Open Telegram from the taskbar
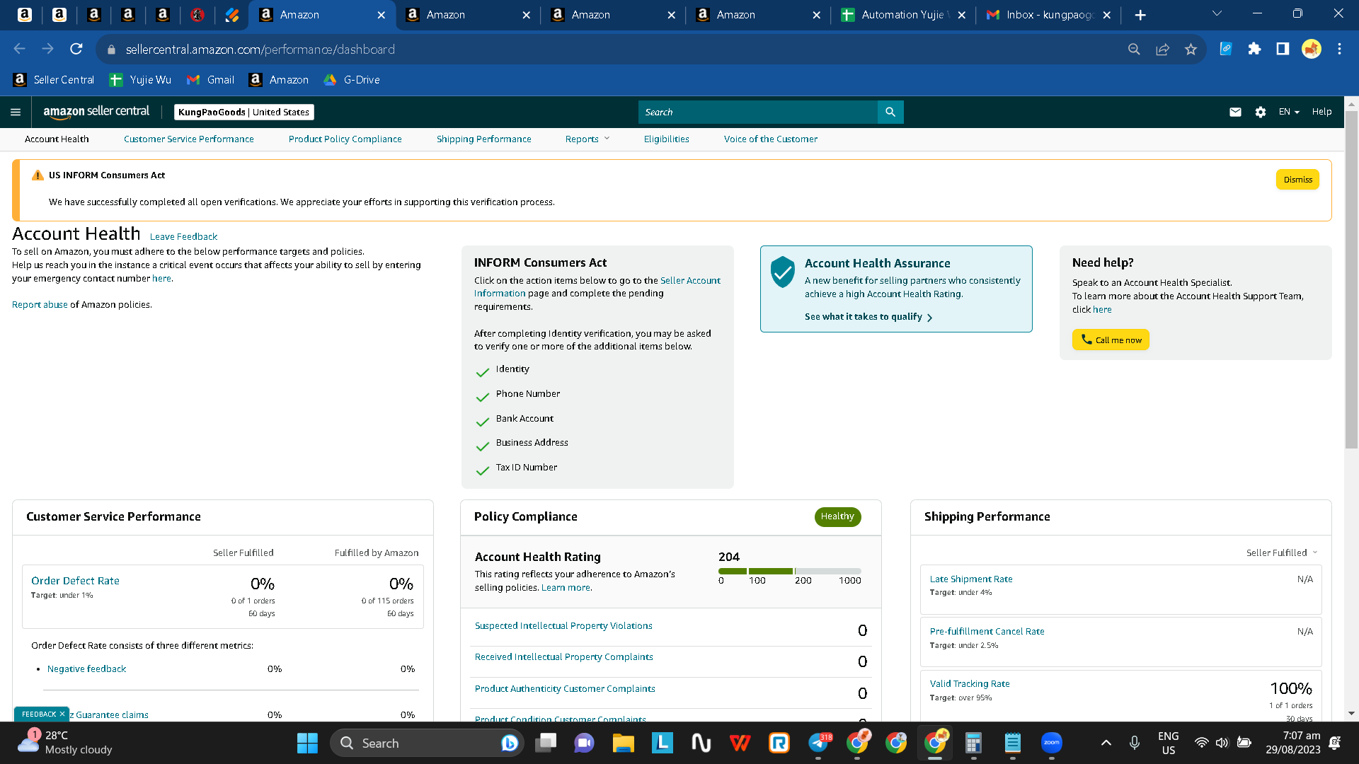Viewport: 1359px width, 764px height. tap(819, 743)
